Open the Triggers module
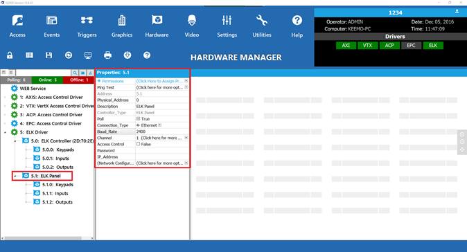The image size is (467, 252). [87, 26]
